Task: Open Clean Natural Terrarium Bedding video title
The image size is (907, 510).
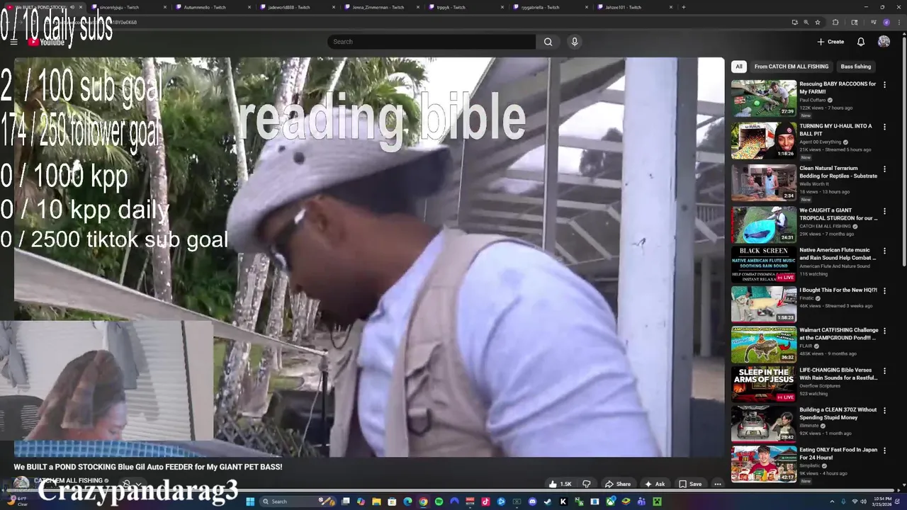Action: pyautogui.click(x=838, y=172)
